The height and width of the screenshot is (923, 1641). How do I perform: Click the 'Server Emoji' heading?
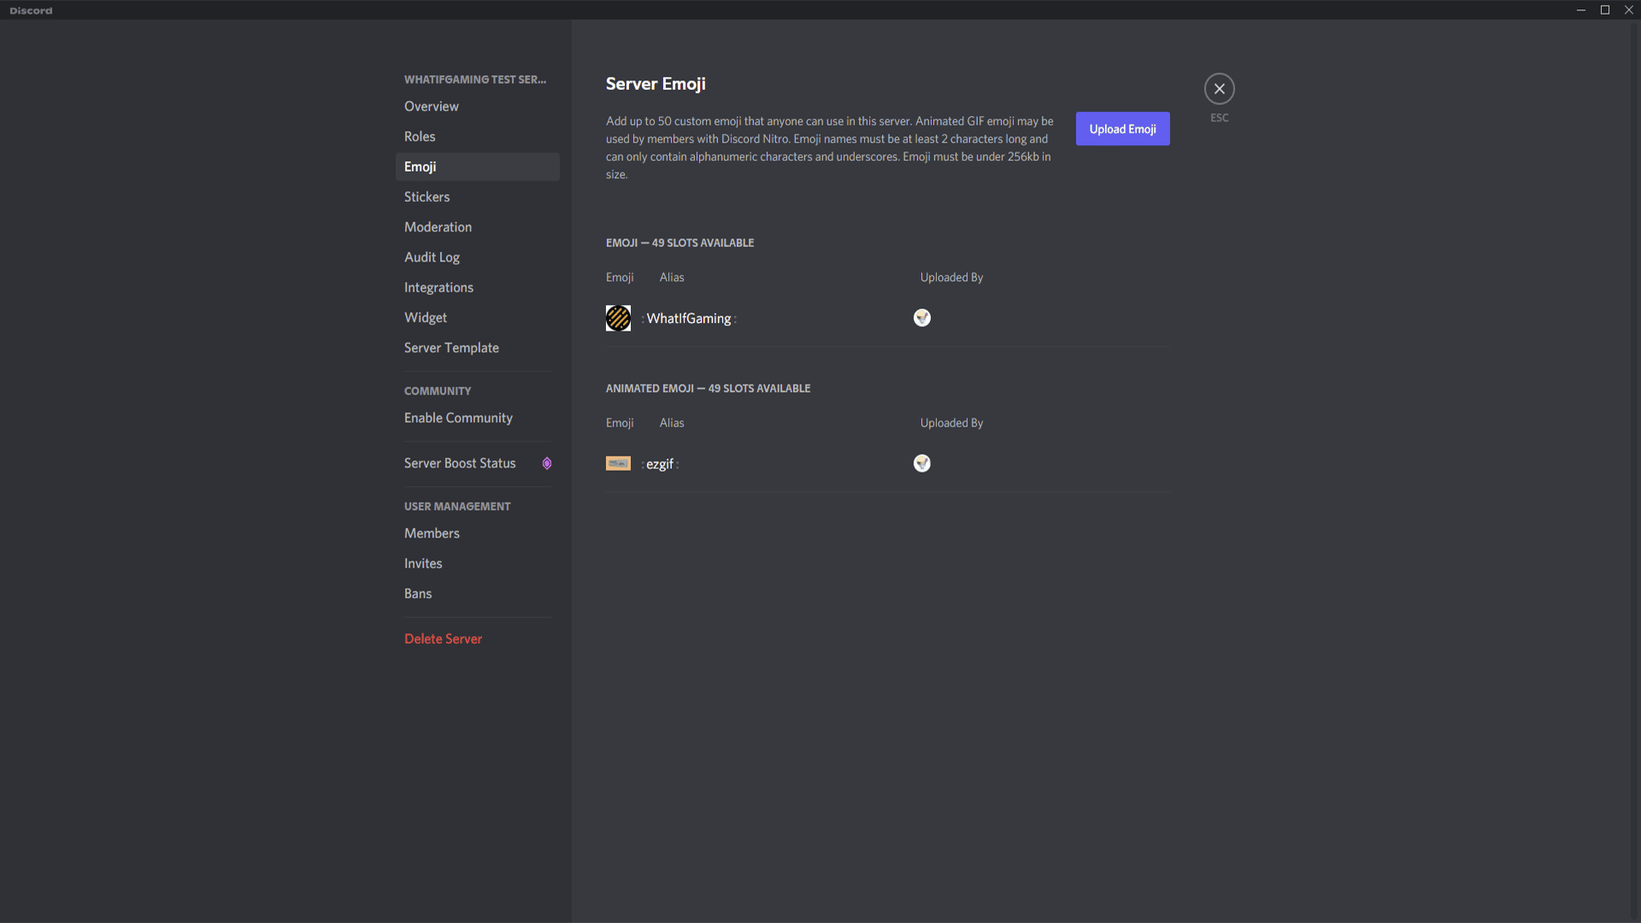[x=656, y=84]
